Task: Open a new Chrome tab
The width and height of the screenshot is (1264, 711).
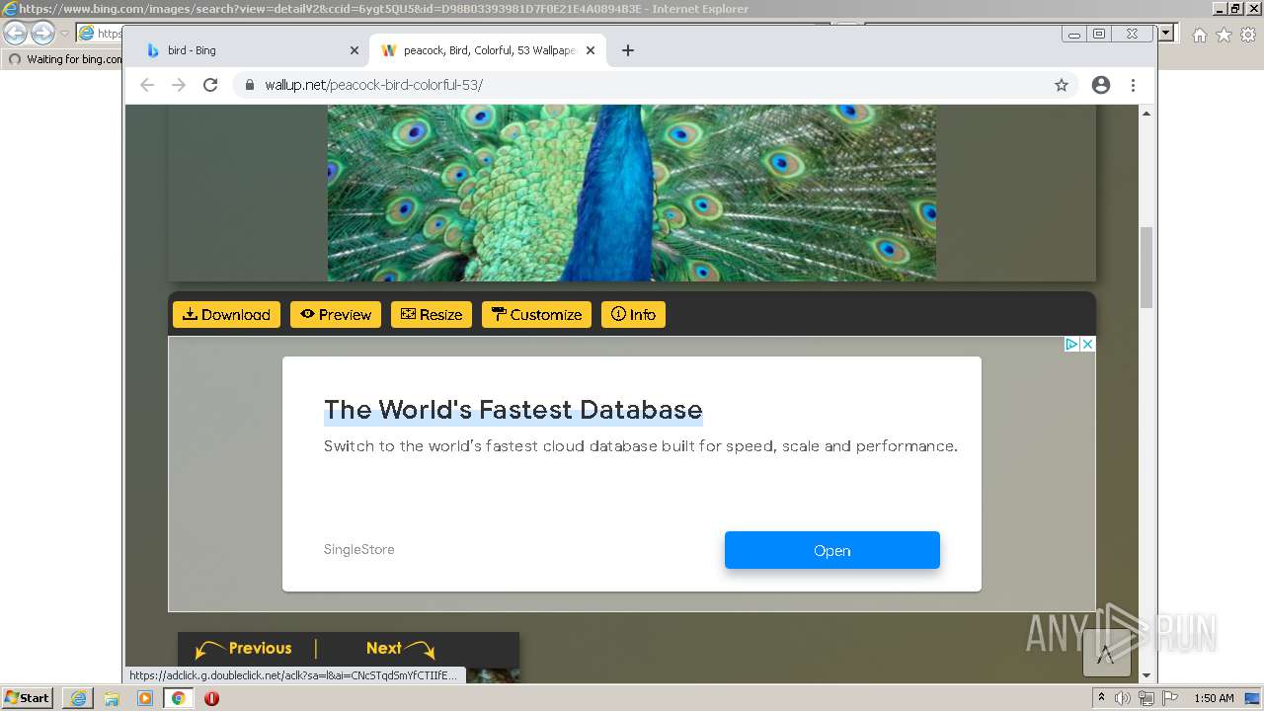Action: coord(627,50)
